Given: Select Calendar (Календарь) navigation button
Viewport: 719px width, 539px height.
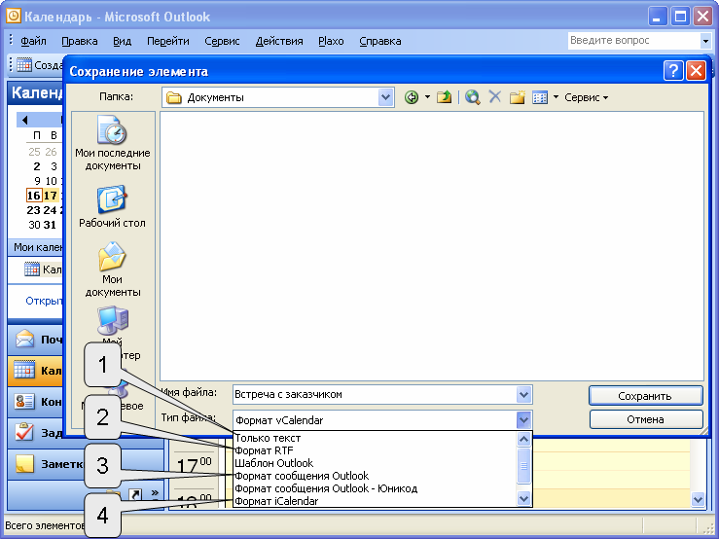Looking at the screenshot, I should (35, 370).
